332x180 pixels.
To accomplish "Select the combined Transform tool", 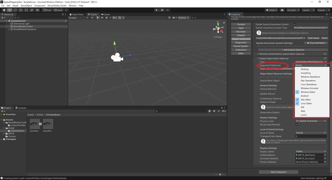I will point(32,10).
